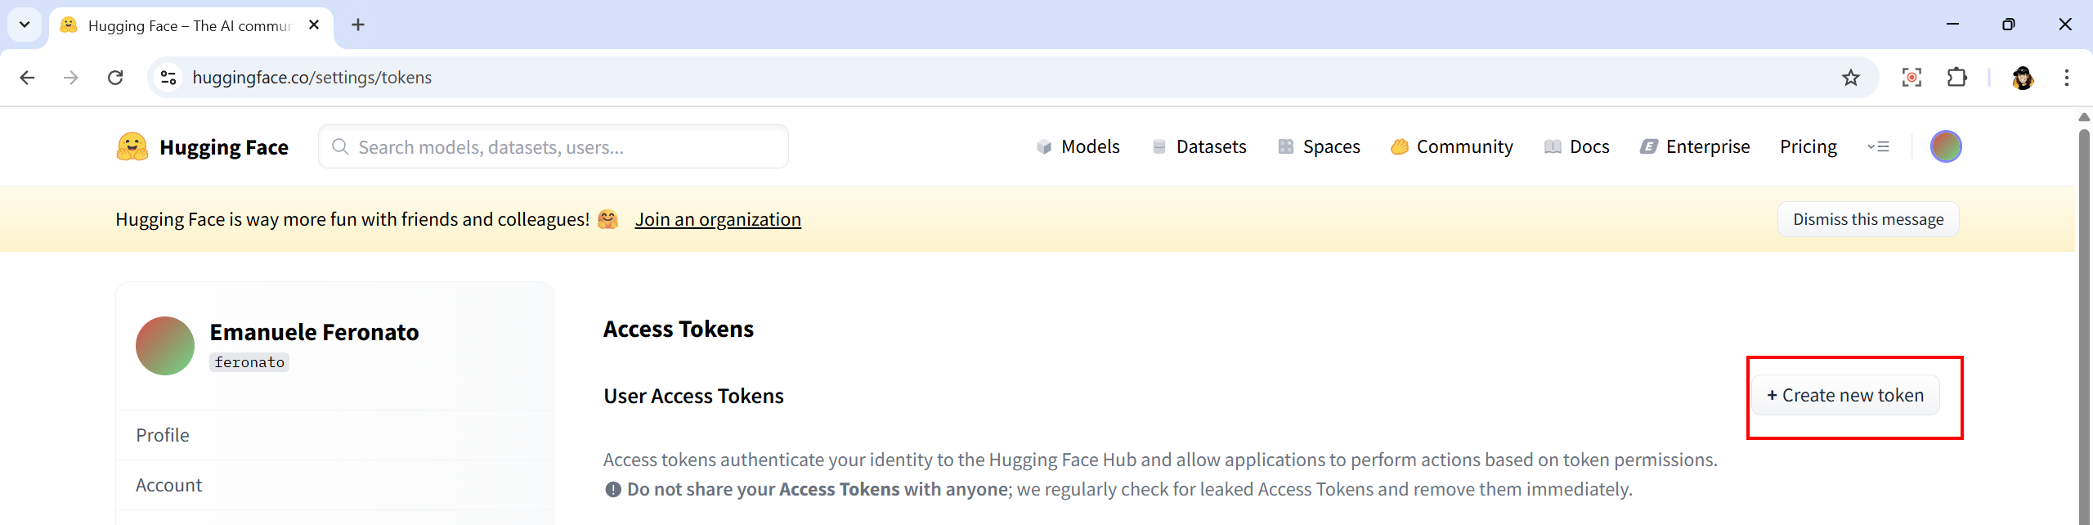View site information icon in address bar
Screen dimensions: 2093x525
168,78
